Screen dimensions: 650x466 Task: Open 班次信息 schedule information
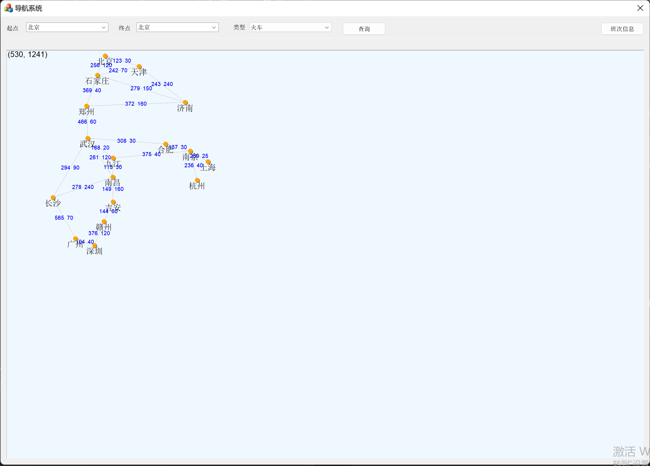(x=622, y=29)
